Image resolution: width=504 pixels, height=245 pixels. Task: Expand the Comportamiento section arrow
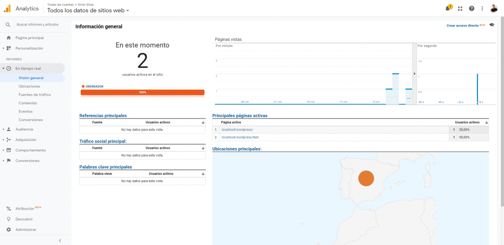pyautogui.click(x=3, y=150)
